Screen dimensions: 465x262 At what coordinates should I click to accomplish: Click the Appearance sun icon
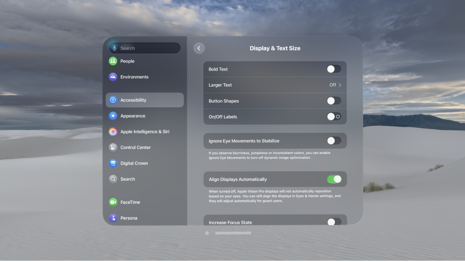(x=113, y=116)
